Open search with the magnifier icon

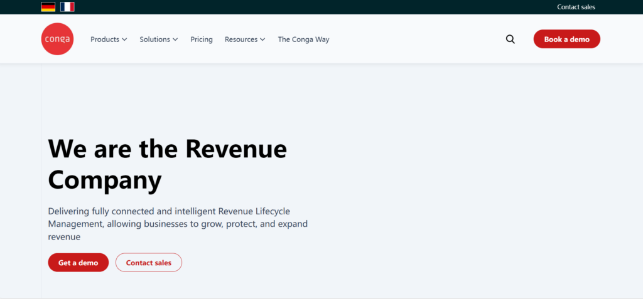510,39
